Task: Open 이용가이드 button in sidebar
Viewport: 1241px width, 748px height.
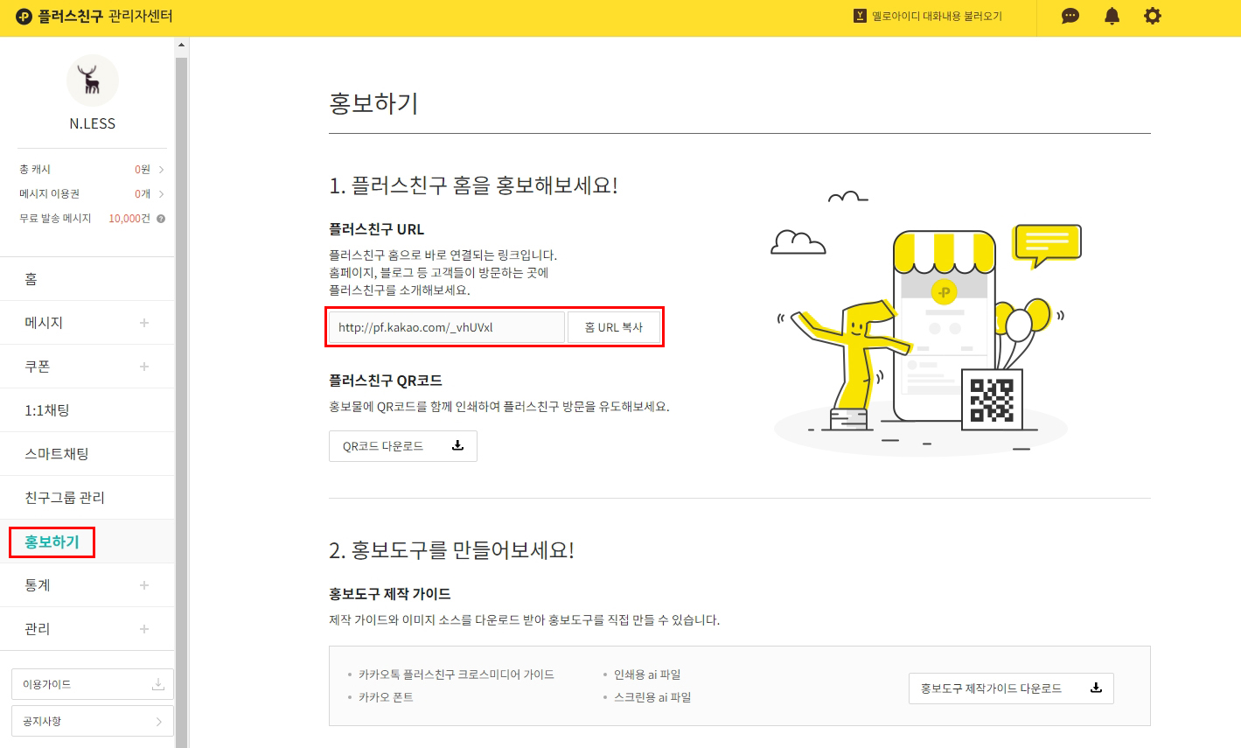Action: click(x=93, y=684)
